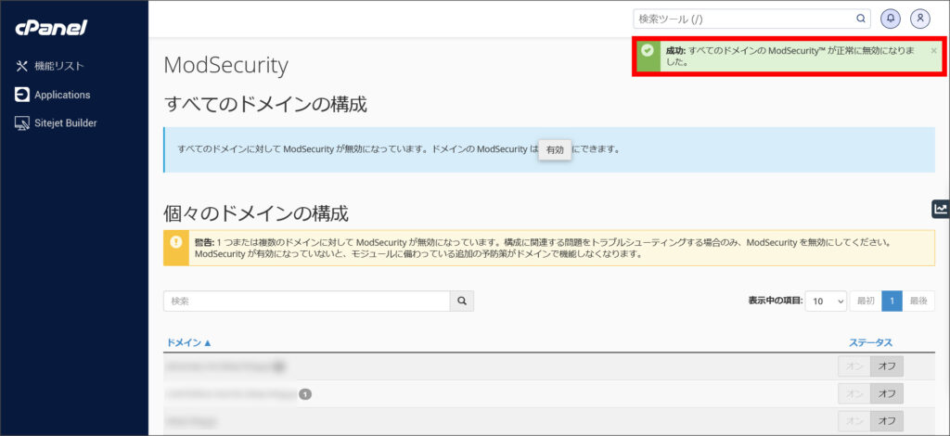Click the badge 1 beside second domain
Image resolution: width=950 pixels, height=436 pixels.
point(305,394)
